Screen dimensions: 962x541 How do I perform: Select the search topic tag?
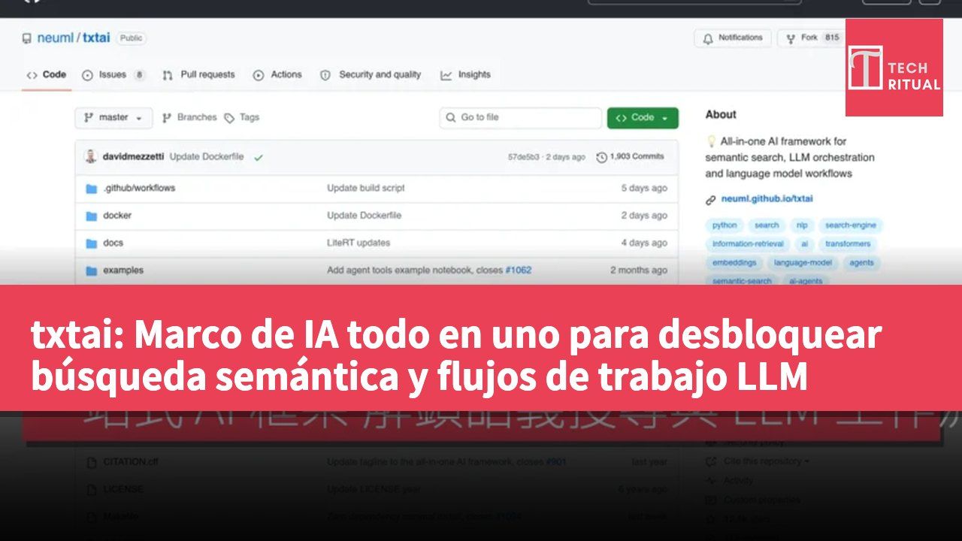pos(767,225)
